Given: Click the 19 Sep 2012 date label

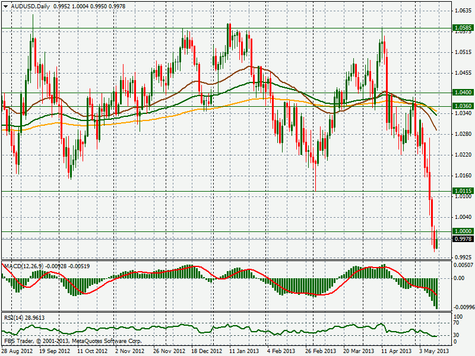Looking at the screenshot, I should [x=55, y=351].
